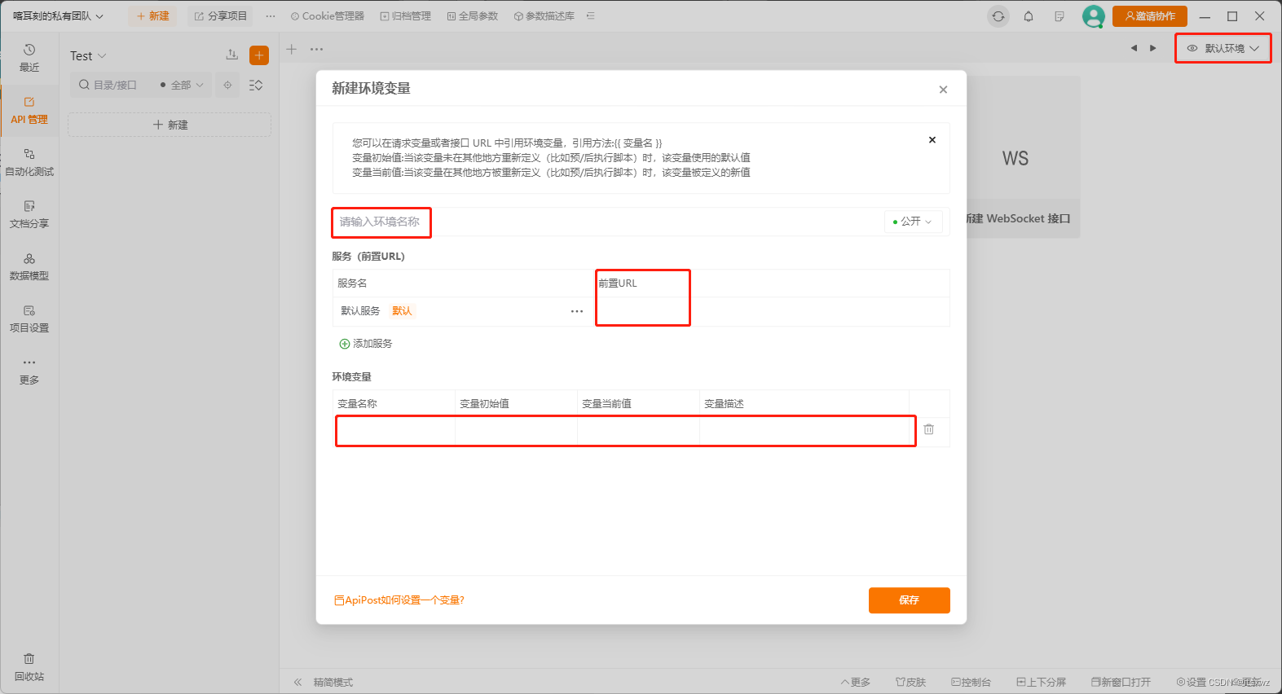Image resolution: width=1282 pixels, height=694 pixels.
Task: Open the 回收站 recycle bin
Action: pos(29,667)
